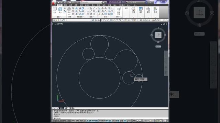This screenshot has width=220, height=123.
Task: Expand the Solid Editing panel dropdown
Action: click(x=80, y=17)
